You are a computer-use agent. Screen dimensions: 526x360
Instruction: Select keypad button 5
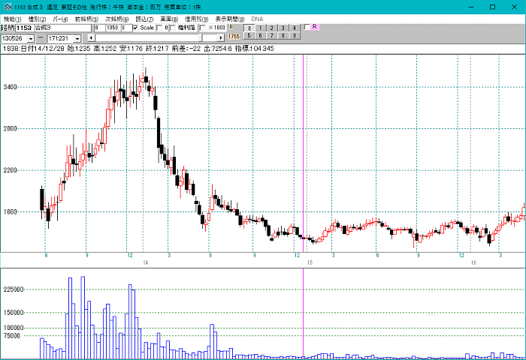pos(249,36)
